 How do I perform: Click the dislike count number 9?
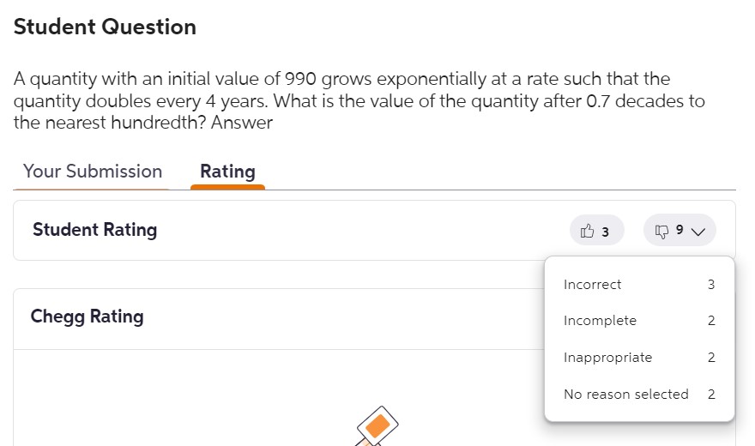pos(679,231)
